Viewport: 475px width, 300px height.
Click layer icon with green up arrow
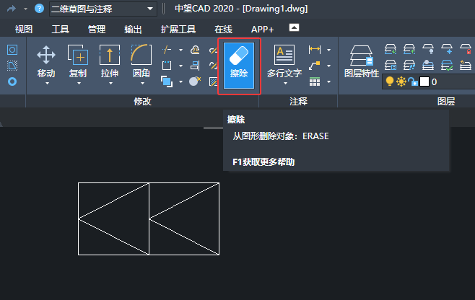(x=409, y=49)
